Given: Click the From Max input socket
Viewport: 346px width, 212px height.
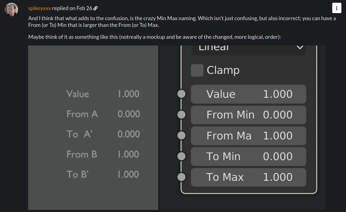Looking at the screenshot, I should [182, 135].
